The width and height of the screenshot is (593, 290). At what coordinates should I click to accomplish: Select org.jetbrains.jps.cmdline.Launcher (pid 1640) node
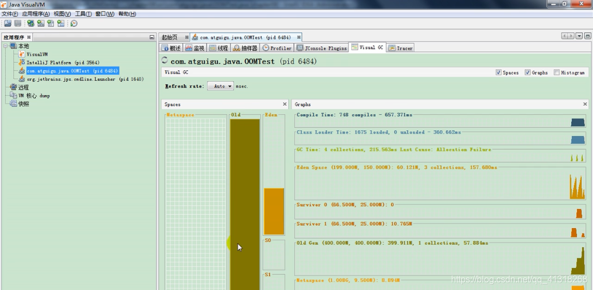pyautogui.click(x=85, y=79)
